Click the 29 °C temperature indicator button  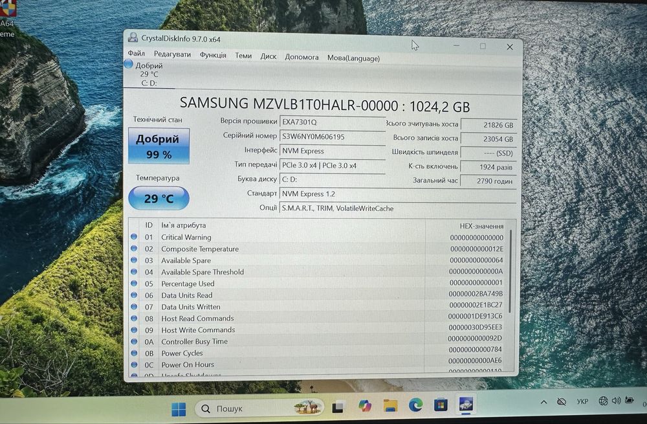pyautogui.click(x=159, y=198)
